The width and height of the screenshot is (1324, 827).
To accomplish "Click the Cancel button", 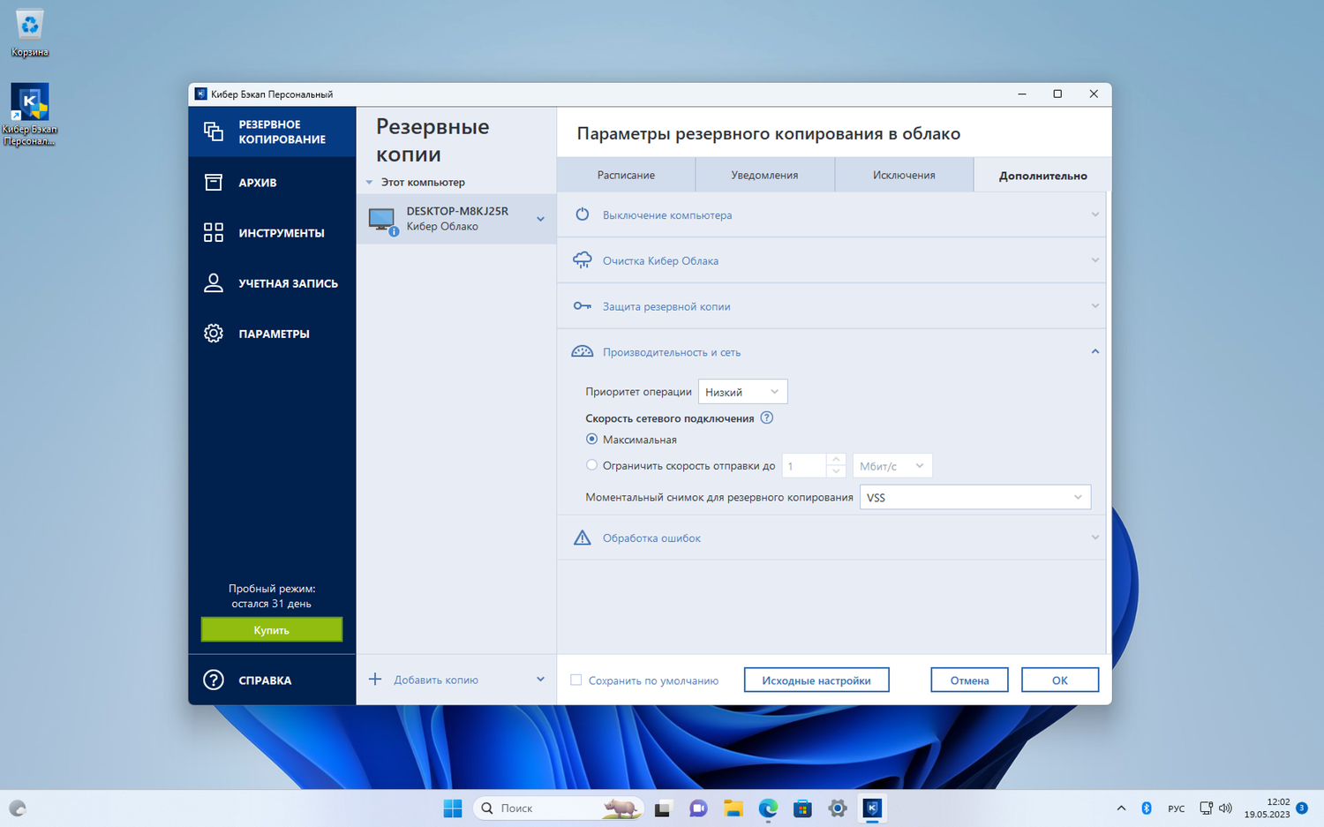I will (x=969, y=680).
